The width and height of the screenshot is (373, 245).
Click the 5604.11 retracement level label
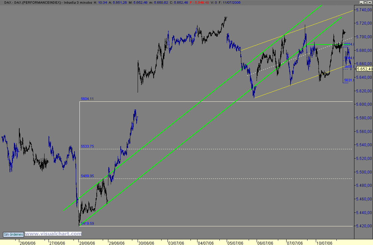[87, 99]
